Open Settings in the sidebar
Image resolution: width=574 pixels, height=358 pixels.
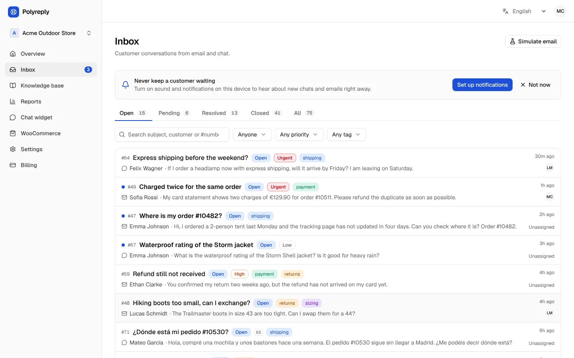[x=51, y=149]
